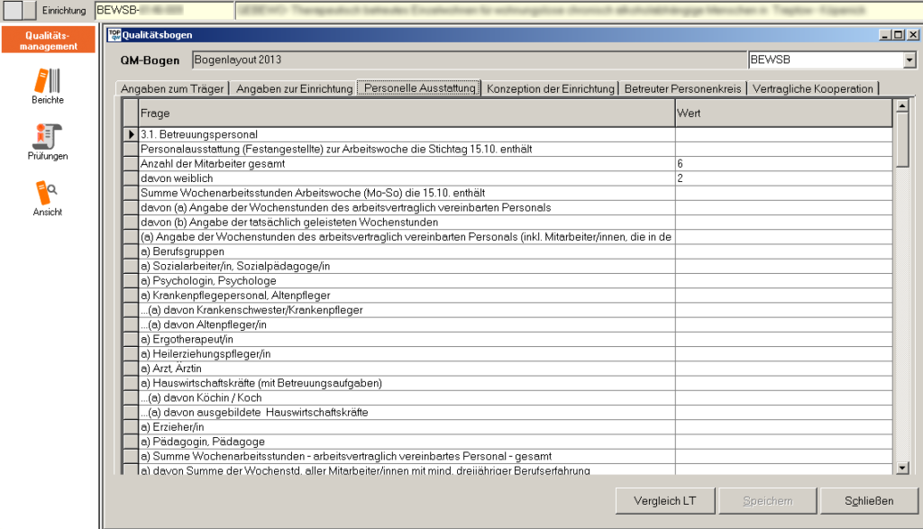Click the Schließen button
Screen dimensions: 923x529
(x=868, y=501)
